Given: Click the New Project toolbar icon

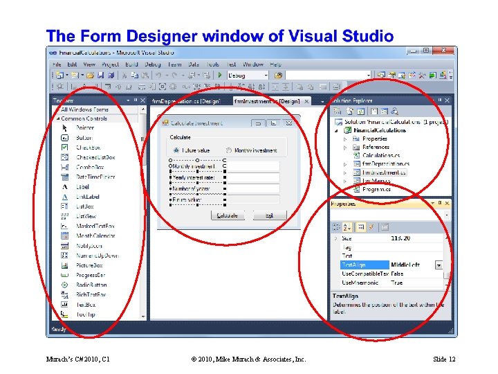Looking at the screenshot, I should point(59,75).
